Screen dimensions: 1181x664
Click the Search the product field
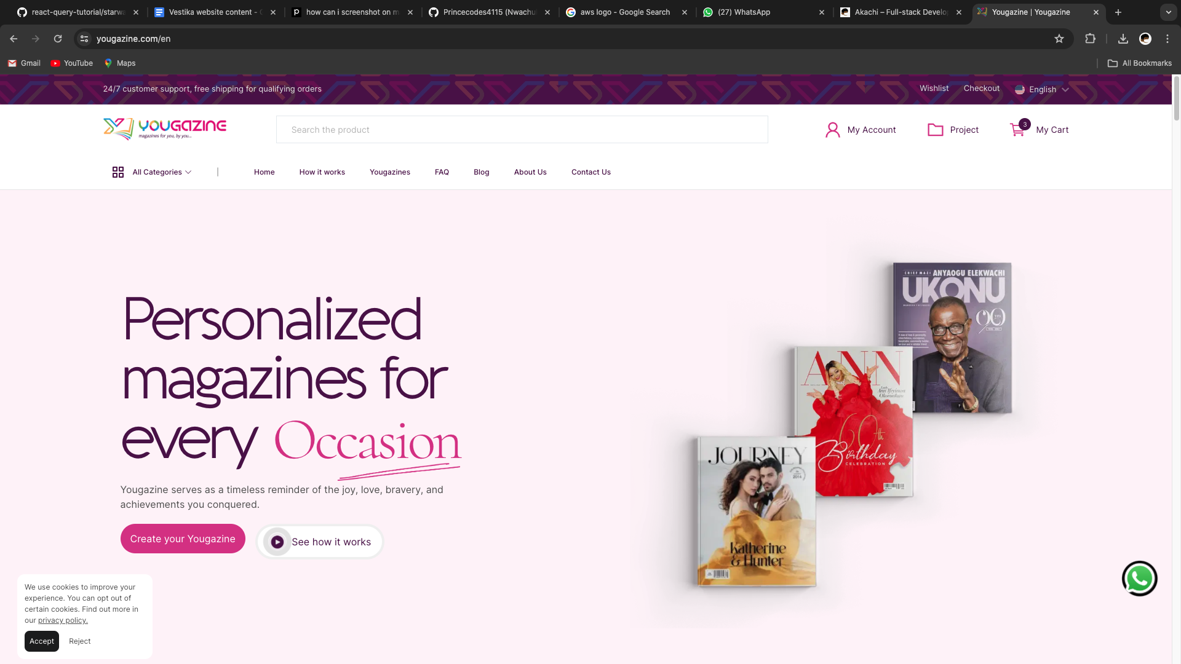click(x=522, y=130)
